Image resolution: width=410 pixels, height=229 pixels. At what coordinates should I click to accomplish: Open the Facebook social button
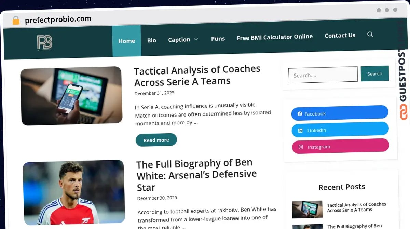click(x=340, y=113)
